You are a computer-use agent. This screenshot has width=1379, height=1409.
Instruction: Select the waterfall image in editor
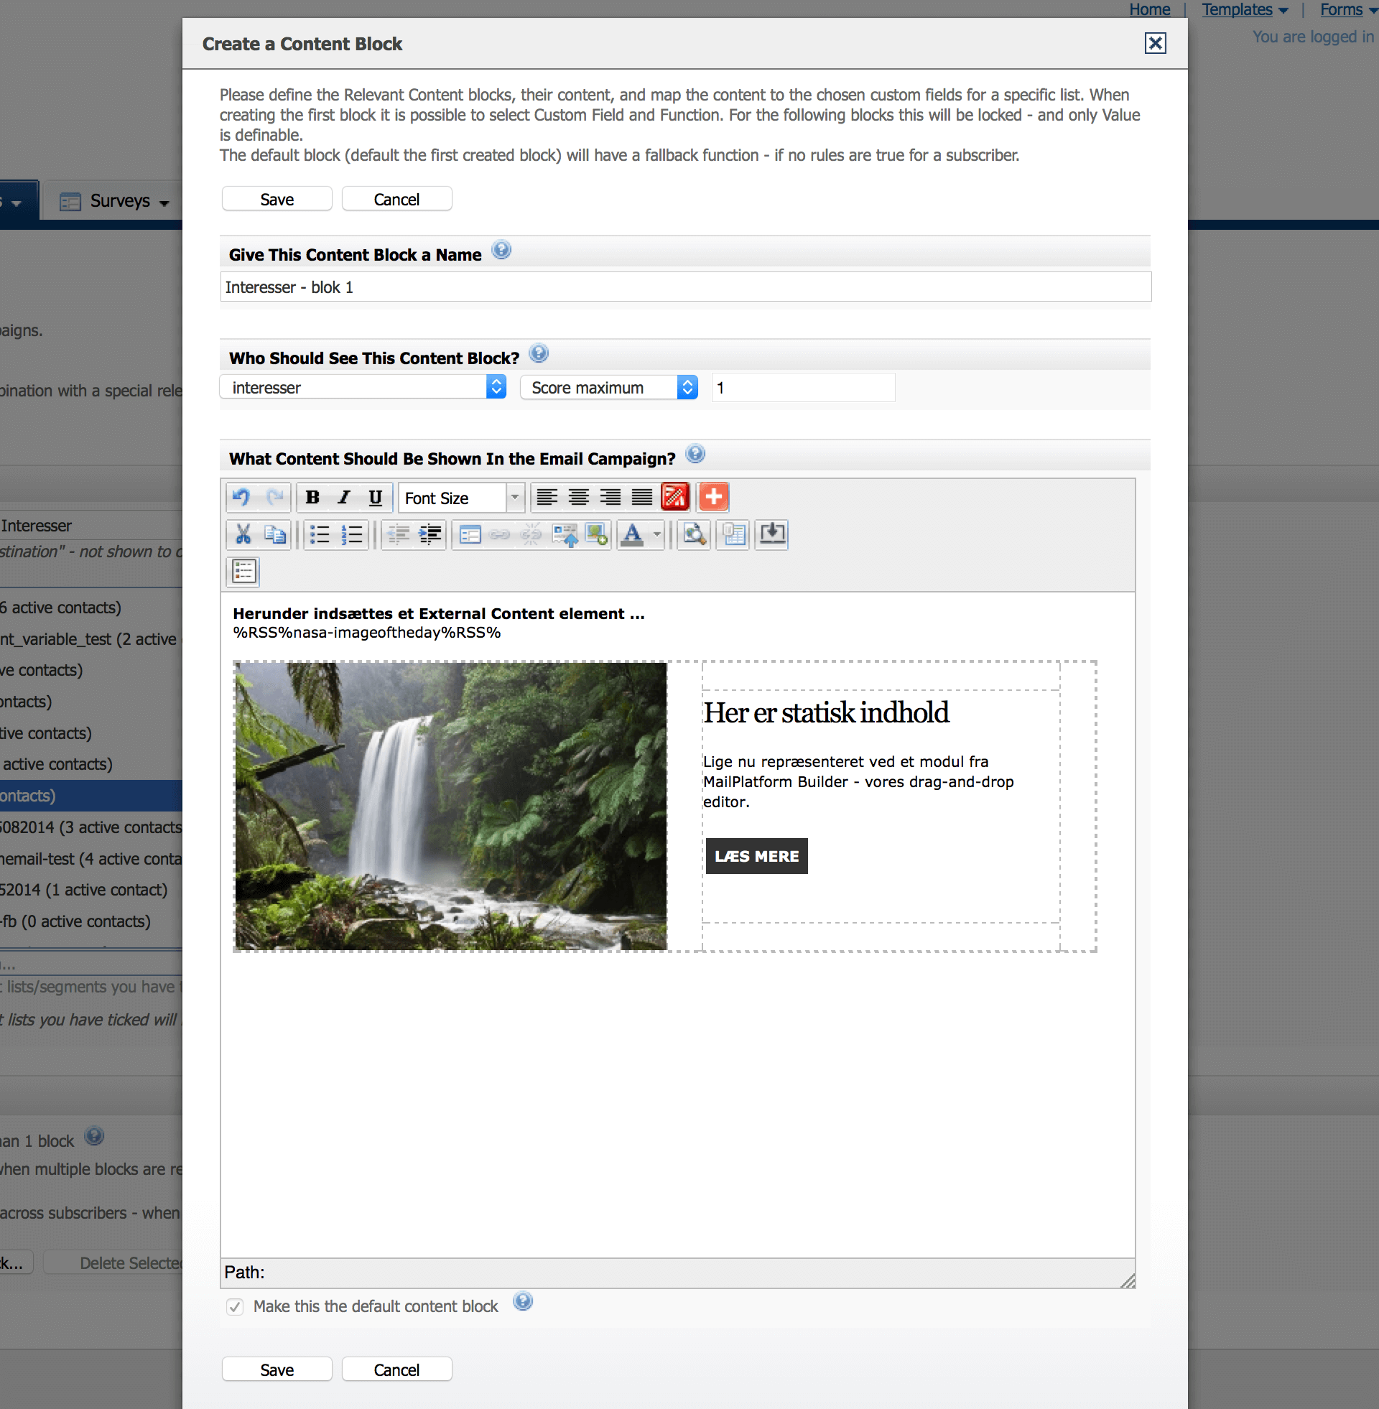click(x=450, y=806)
